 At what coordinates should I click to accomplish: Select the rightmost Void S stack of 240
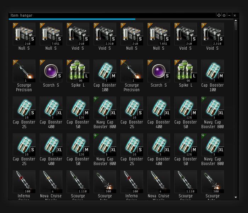pos(186,34)
